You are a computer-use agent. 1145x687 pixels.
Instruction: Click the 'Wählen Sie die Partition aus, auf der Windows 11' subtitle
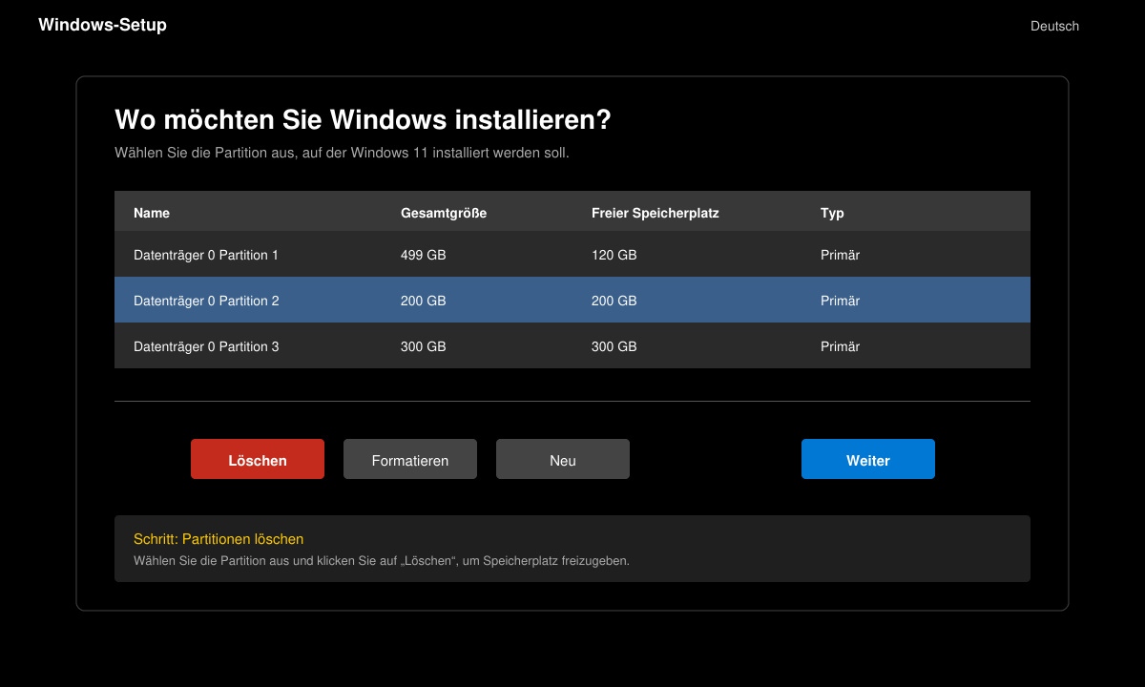pyautogui.click(x=342, y=153)
